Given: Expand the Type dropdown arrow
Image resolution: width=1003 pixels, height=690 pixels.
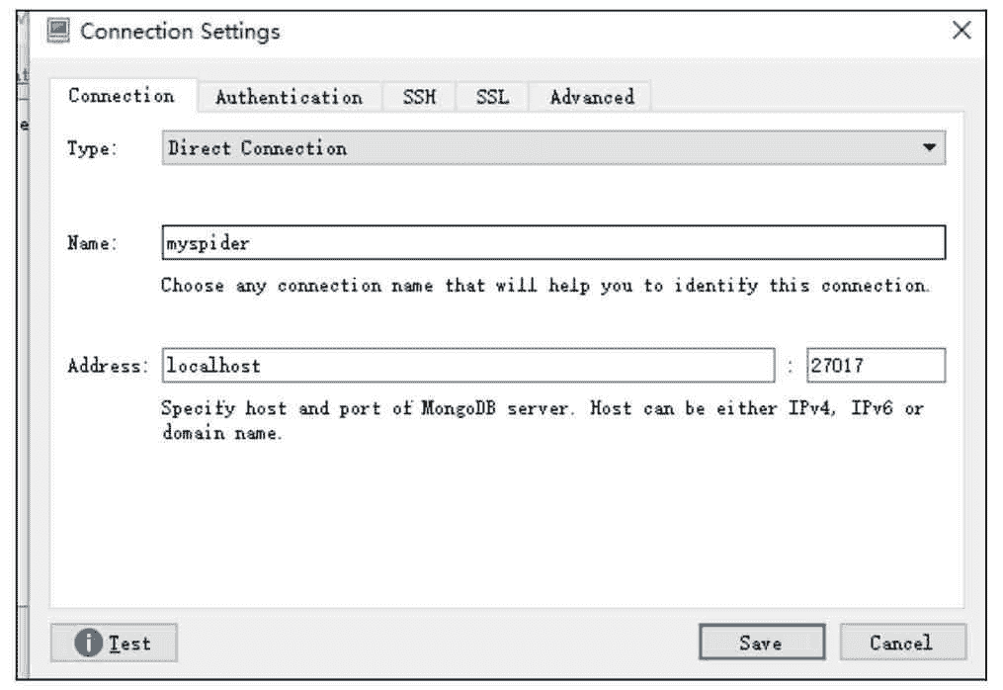Looking at the screenshot, I should [x=928, y=148].
